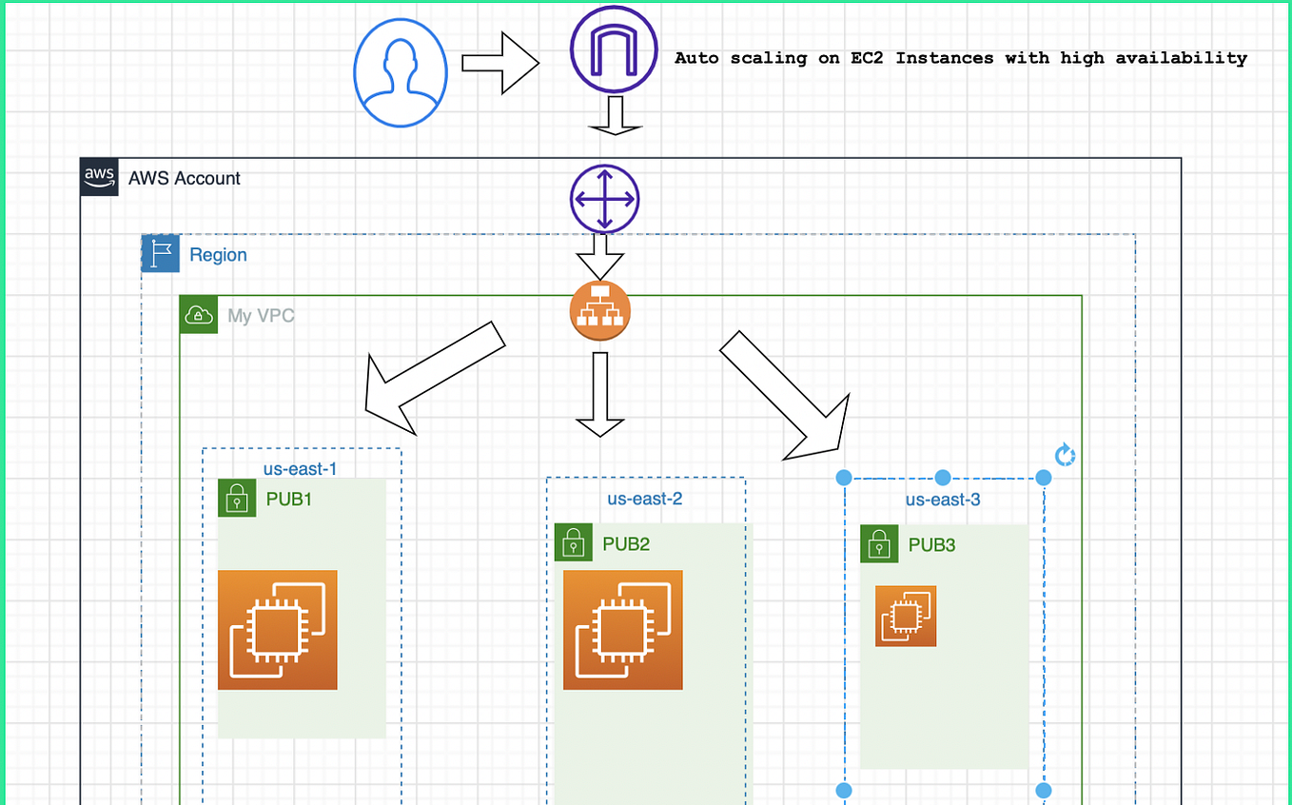Viewport: 1292px width, 805px height.
Task: Click the rotation handle above us-east-3
Action: (1065, 456)
